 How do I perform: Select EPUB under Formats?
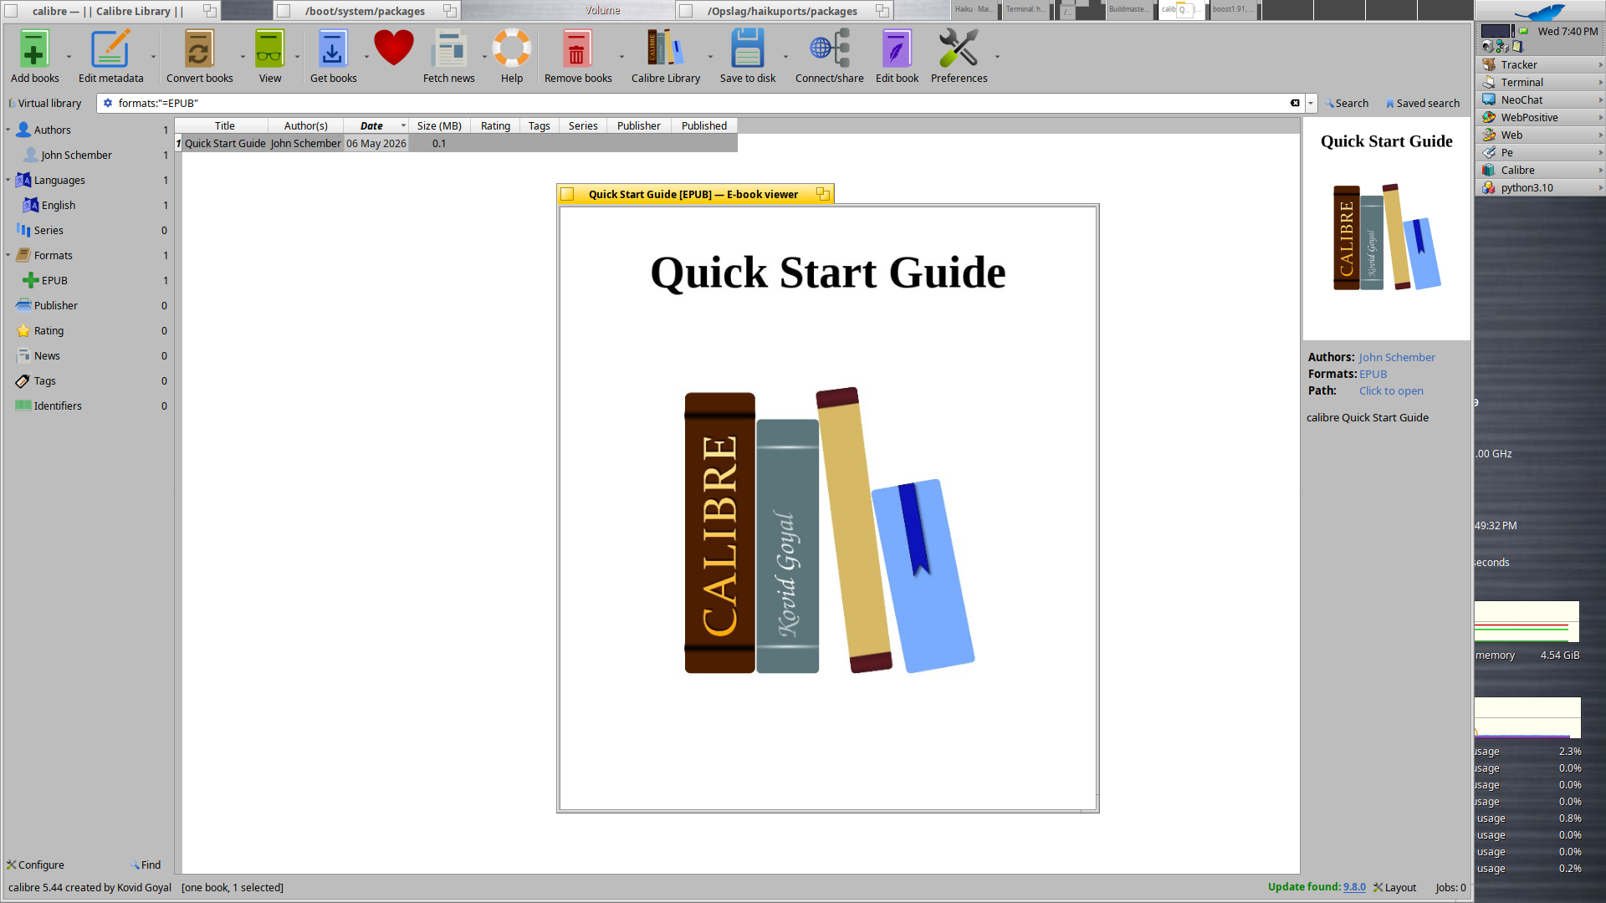click(x=54, y=280)
